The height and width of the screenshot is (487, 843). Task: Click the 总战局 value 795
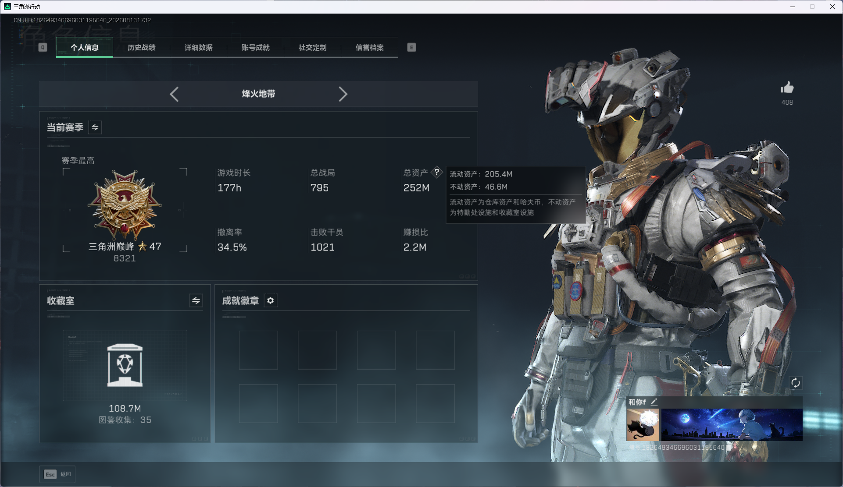click(319, 188)
